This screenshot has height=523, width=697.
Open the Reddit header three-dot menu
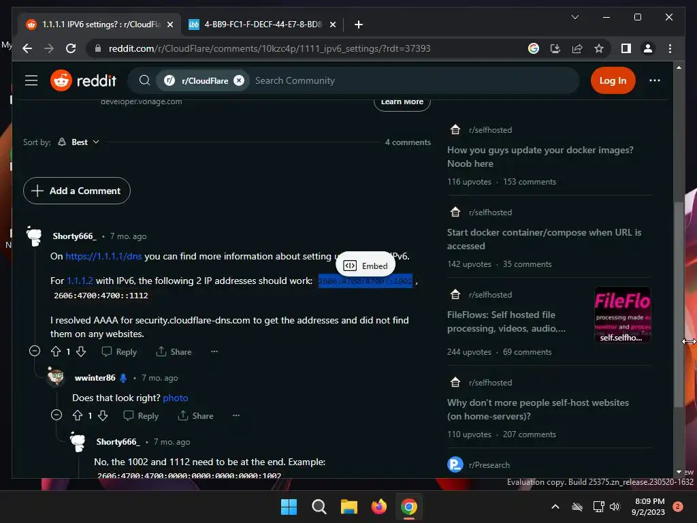coord(654,80)
